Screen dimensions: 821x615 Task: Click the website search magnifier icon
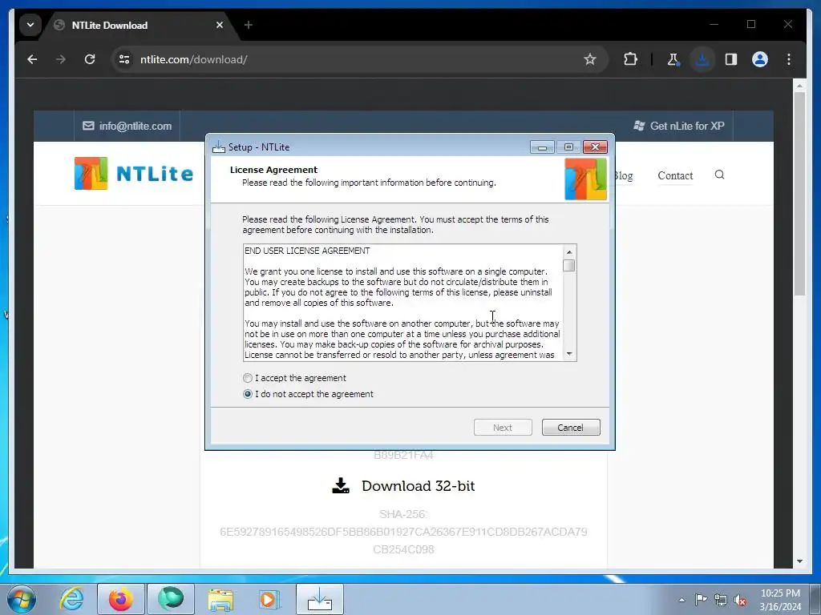[719, 175]
